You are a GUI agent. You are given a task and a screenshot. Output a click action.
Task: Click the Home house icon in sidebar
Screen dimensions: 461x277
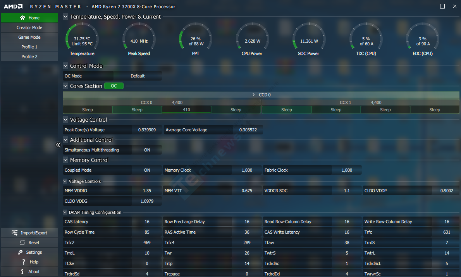(22, 18)
